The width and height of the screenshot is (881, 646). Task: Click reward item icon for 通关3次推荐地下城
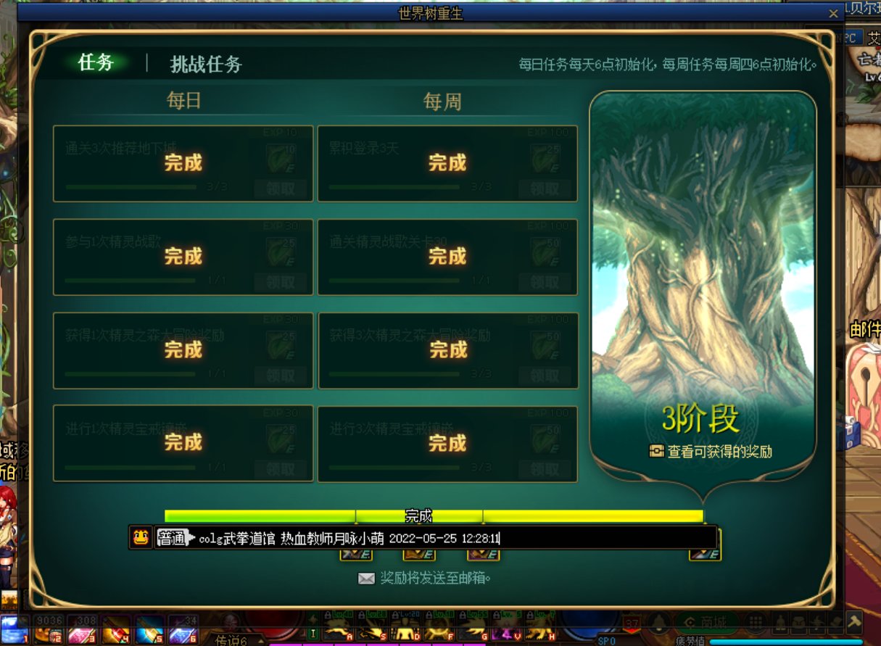pyautogui.click(x=281, y=158)
